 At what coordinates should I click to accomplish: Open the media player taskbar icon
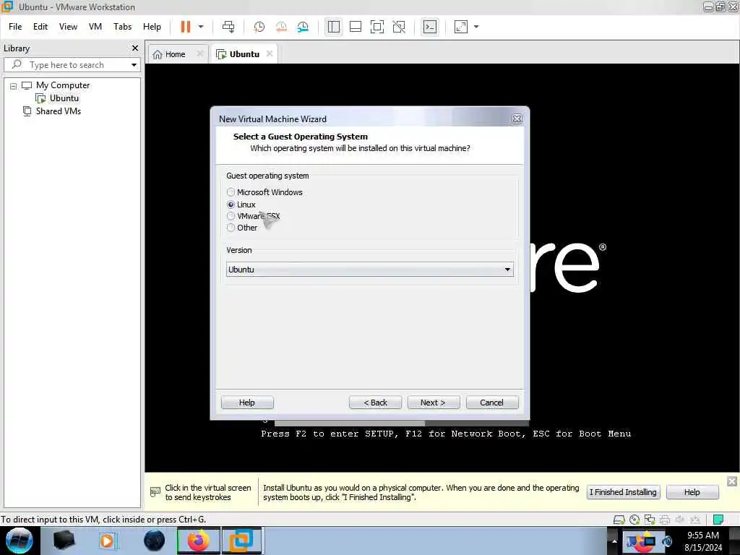[x=107, y=541]
